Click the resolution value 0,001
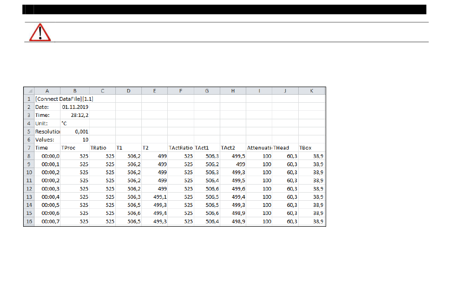 (75, 132)
